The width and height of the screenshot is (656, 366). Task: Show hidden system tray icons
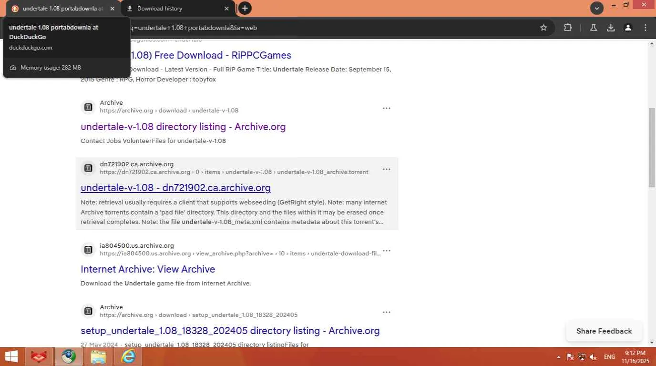(559, 357)
